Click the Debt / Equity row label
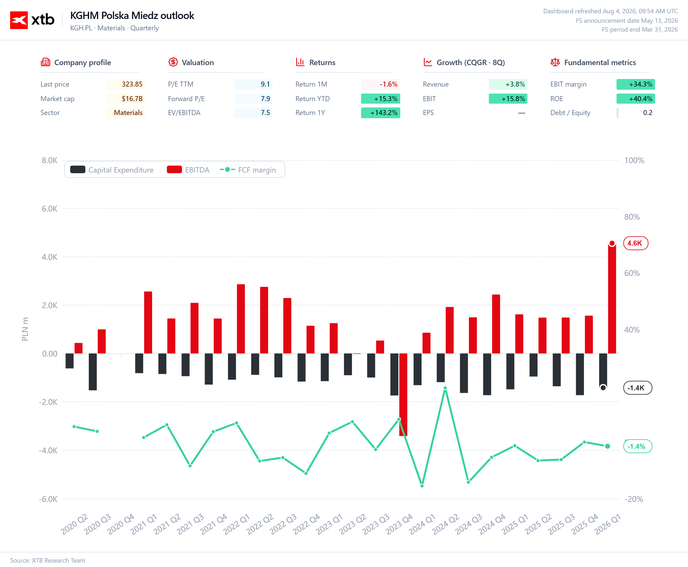The image size is (688, 567). click(x=570, y=113)
